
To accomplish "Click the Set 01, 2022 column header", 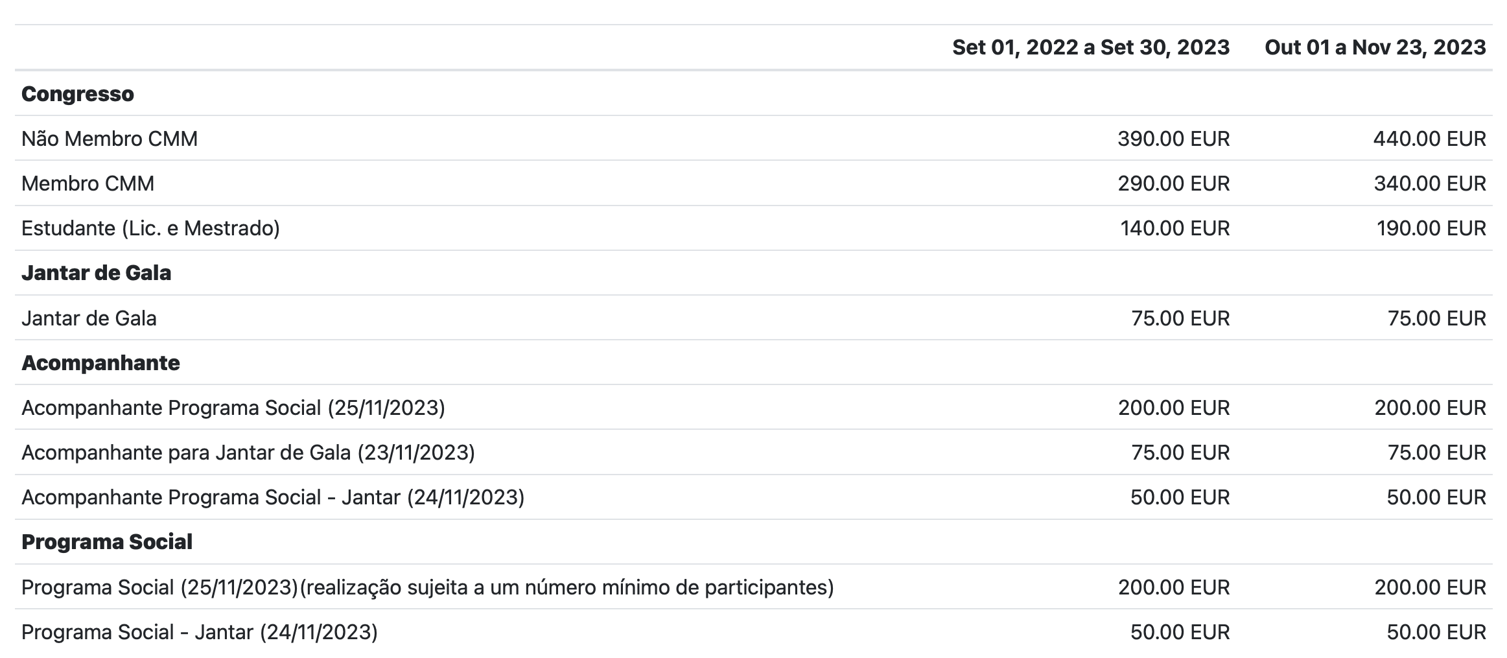I will tap(1091, 47).
